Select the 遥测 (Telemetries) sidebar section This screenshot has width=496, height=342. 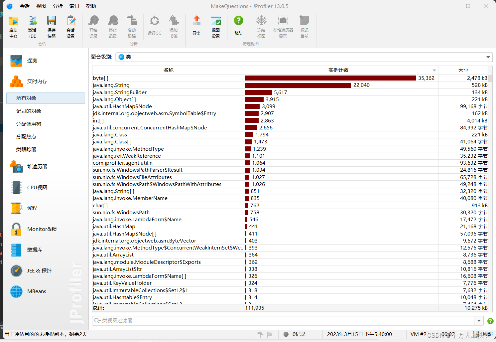[46, 61]
